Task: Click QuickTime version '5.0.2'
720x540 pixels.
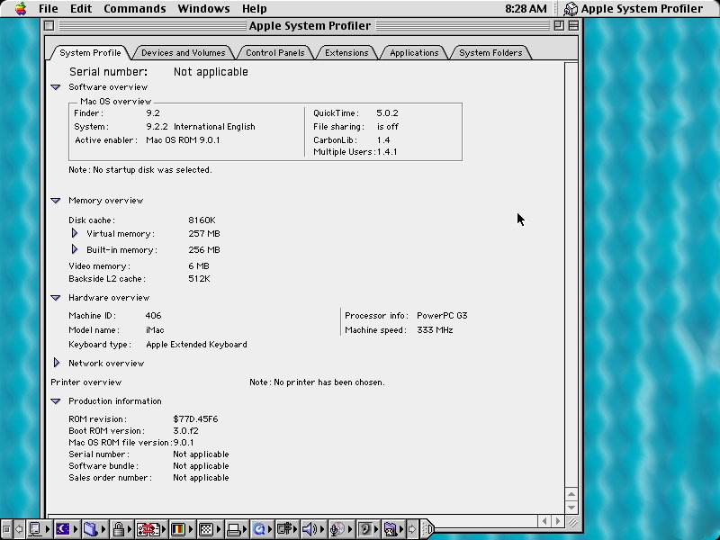Action: pyautogui.click(x=387, y=113)
